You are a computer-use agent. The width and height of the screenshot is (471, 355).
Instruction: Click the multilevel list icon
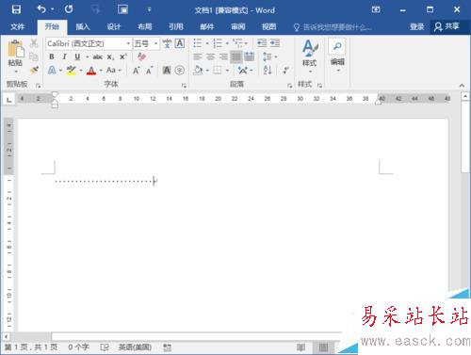pos(237,42)
